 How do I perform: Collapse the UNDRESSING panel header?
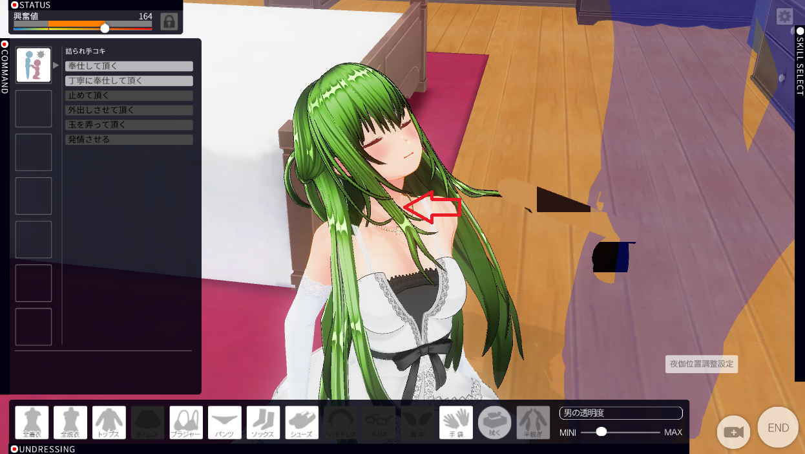[43, 449]
